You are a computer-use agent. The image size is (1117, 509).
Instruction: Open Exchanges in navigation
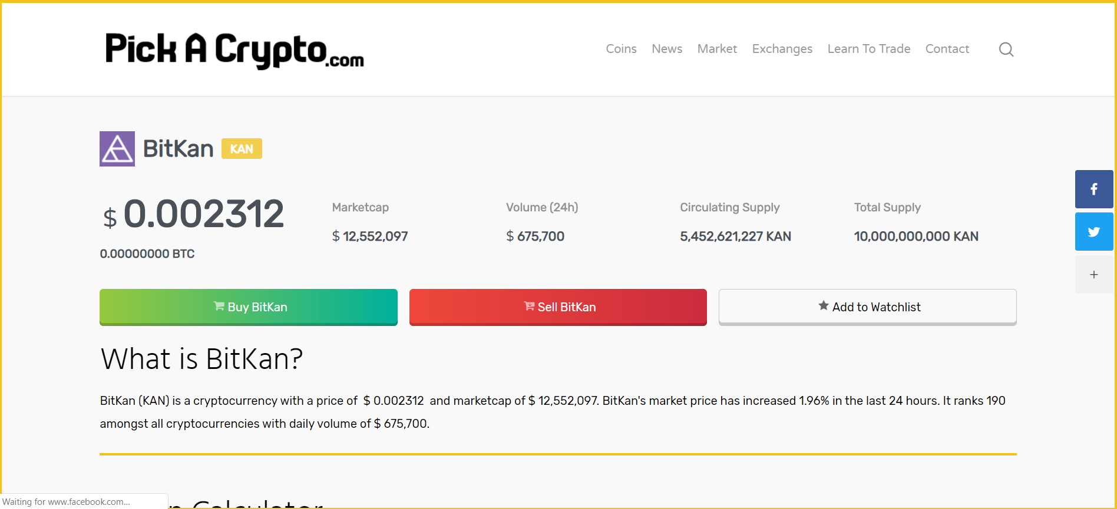pos(782,49)
